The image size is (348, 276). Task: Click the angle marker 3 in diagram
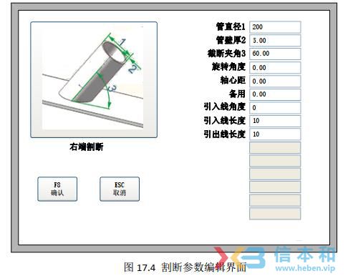point(112,89)
